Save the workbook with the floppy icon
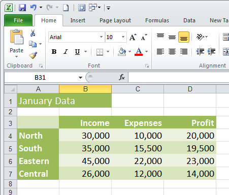The height and width of the screenshot is (195, 229). (x=22, y=8)
